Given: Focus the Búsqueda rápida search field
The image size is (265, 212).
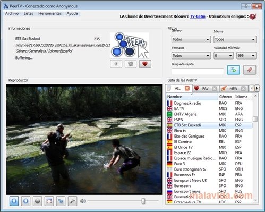Looking at the screenshot, I should pos(198,71).
